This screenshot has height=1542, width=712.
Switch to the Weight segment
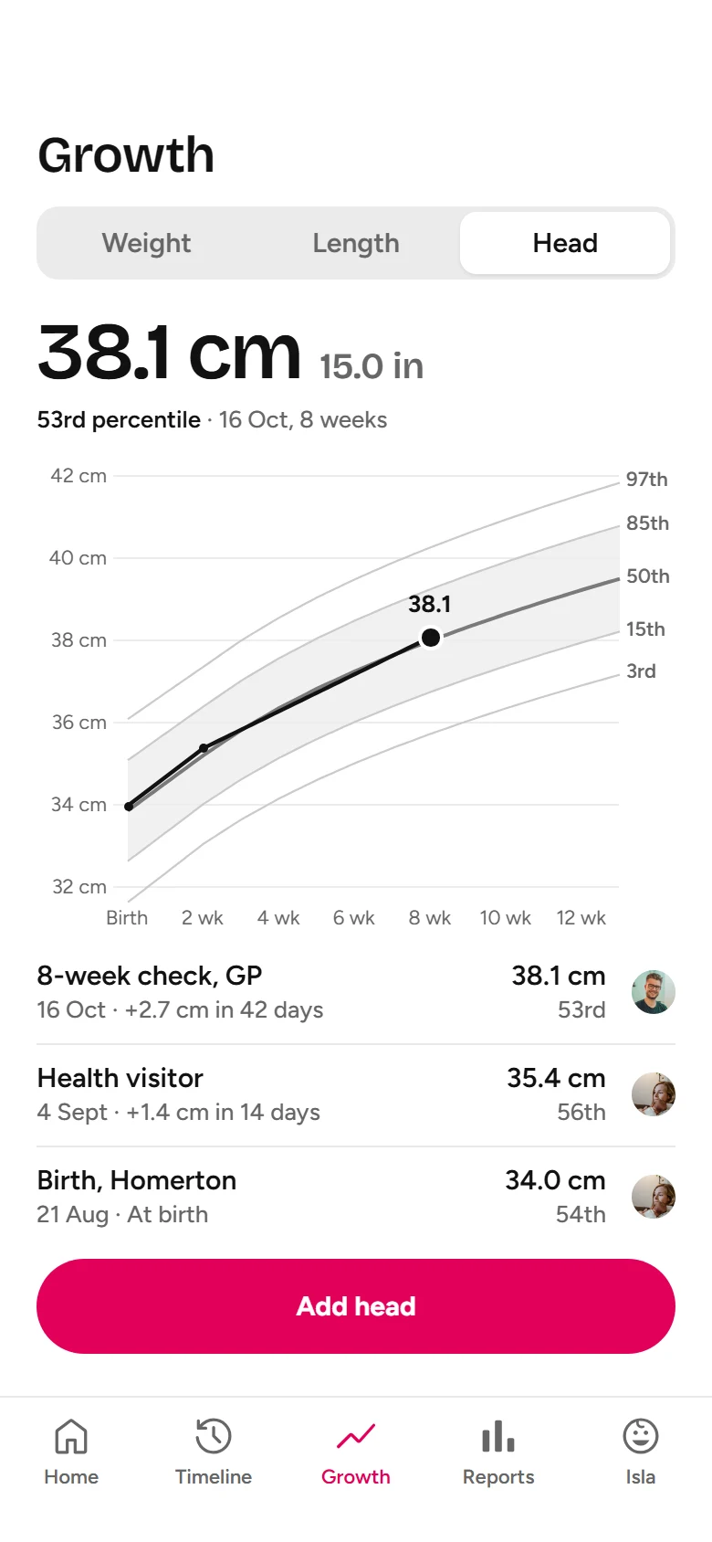point(146,243)
